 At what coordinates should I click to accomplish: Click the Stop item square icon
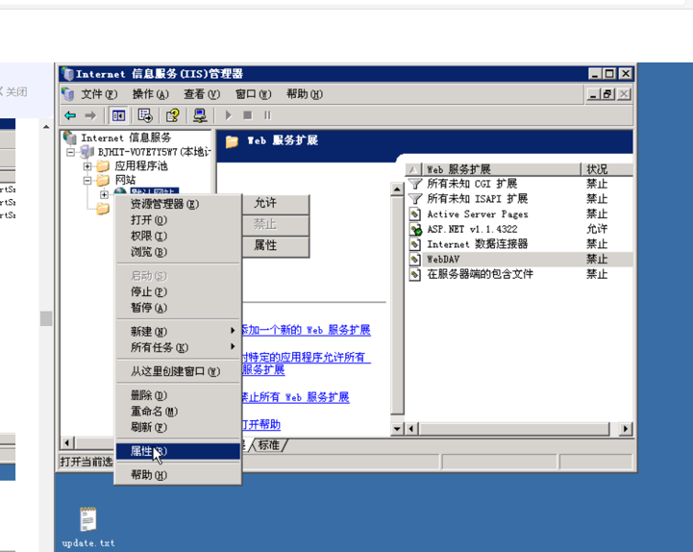pos(248,116)
